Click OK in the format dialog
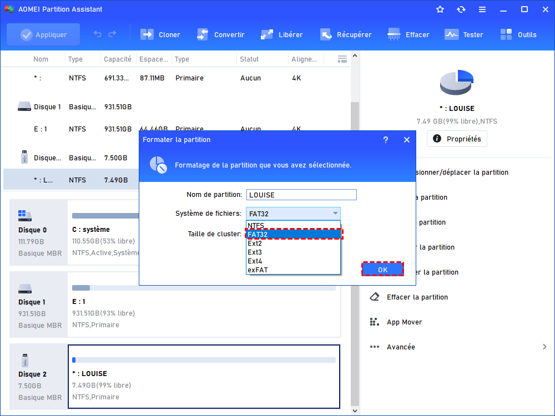555x416 pixels. [x=382, y=270]
